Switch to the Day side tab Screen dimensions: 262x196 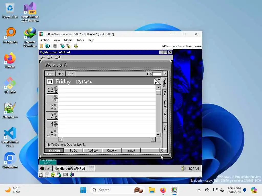pos(165,93)
